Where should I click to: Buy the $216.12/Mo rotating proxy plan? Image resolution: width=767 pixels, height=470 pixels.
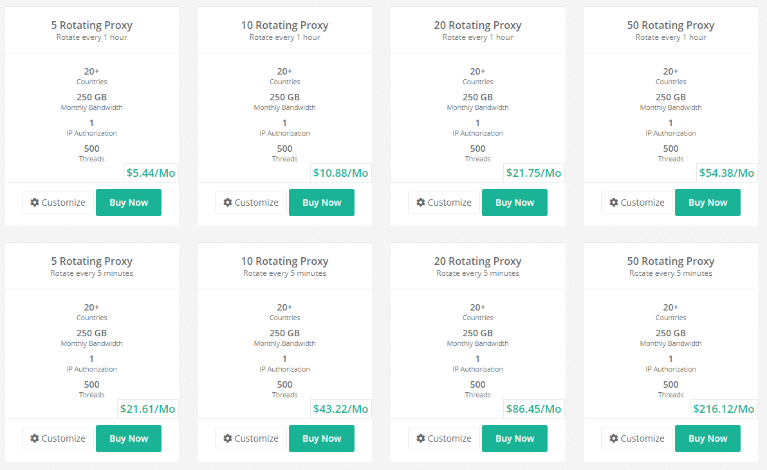[x=708, y=438]
